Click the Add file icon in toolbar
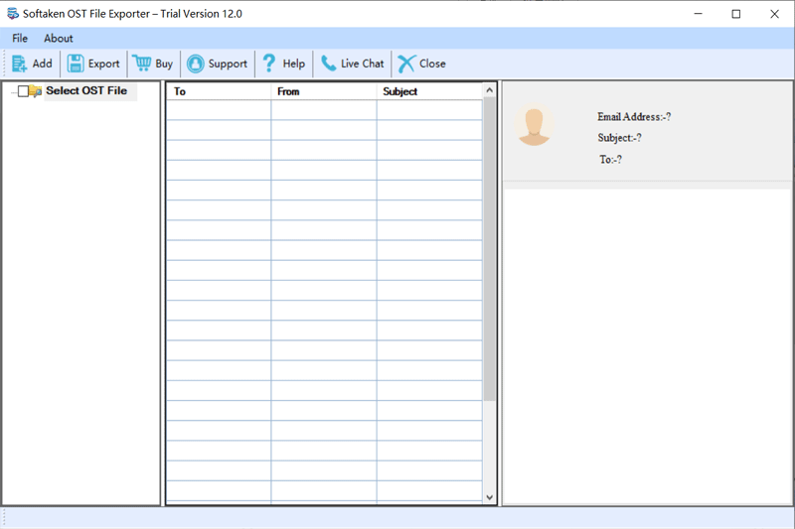 [x=19, y=64]
